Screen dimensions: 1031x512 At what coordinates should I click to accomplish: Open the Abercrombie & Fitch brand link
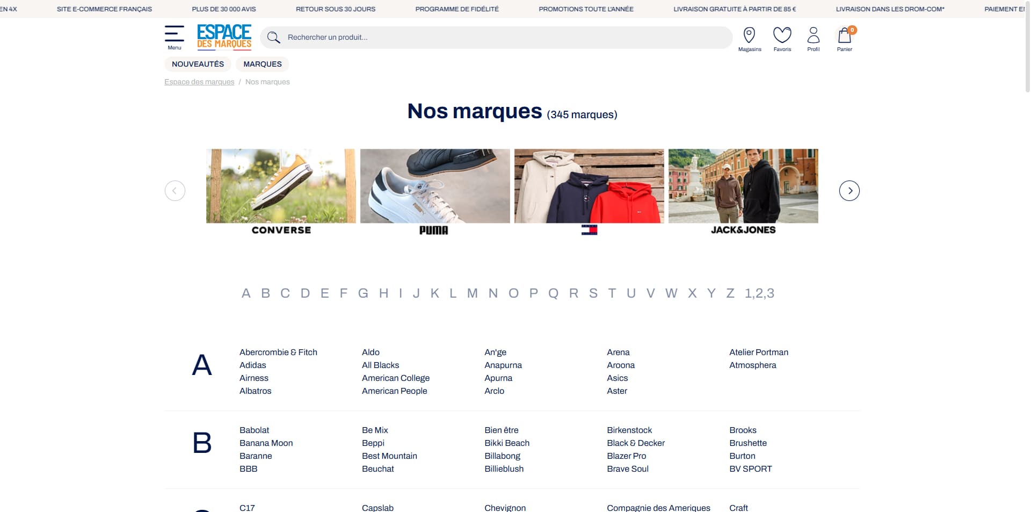click(x=278, y=352)
